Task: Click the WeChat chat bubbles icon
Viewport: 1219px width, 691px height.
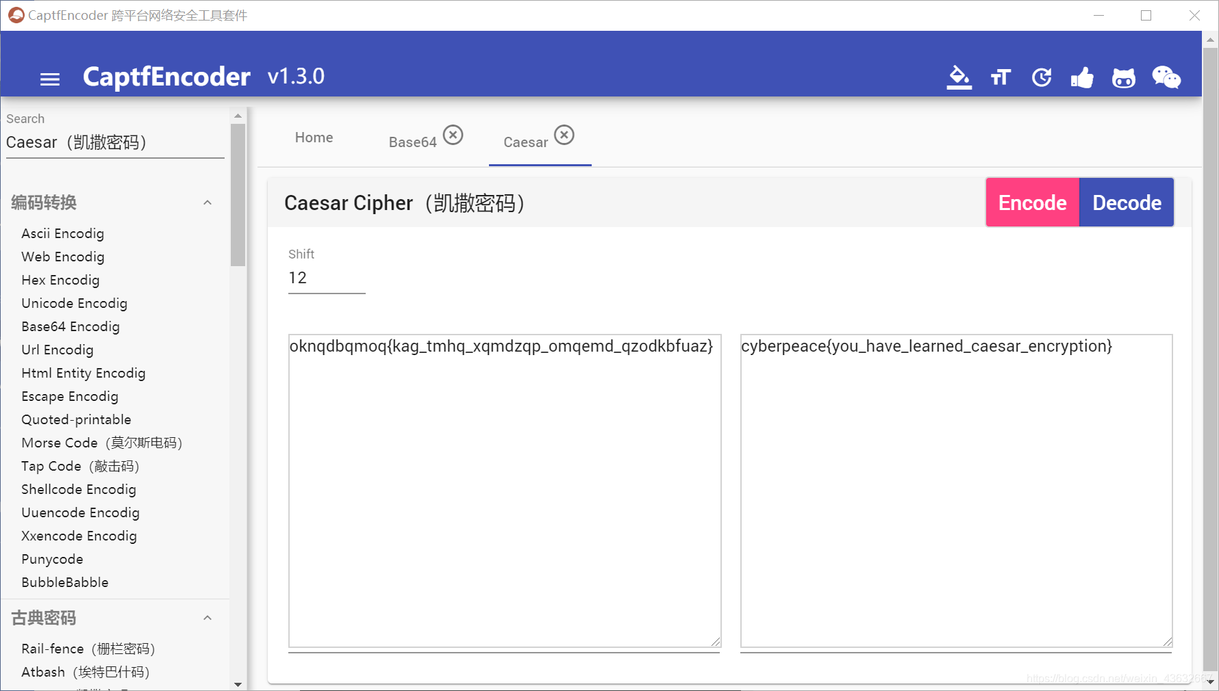Action: [x=1166, y=77]
